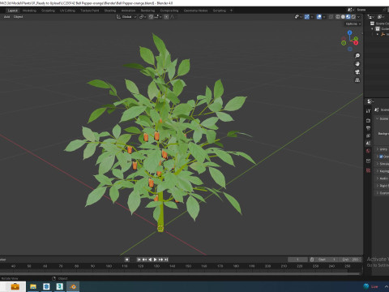Switch perspective/orthographic grid icon
The image size is (389, 292).
(357, 80)
